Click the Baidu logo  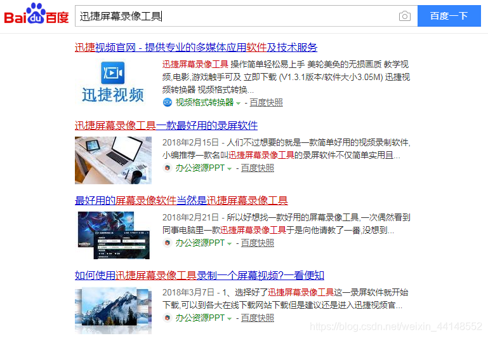click(x=36, y=14)
